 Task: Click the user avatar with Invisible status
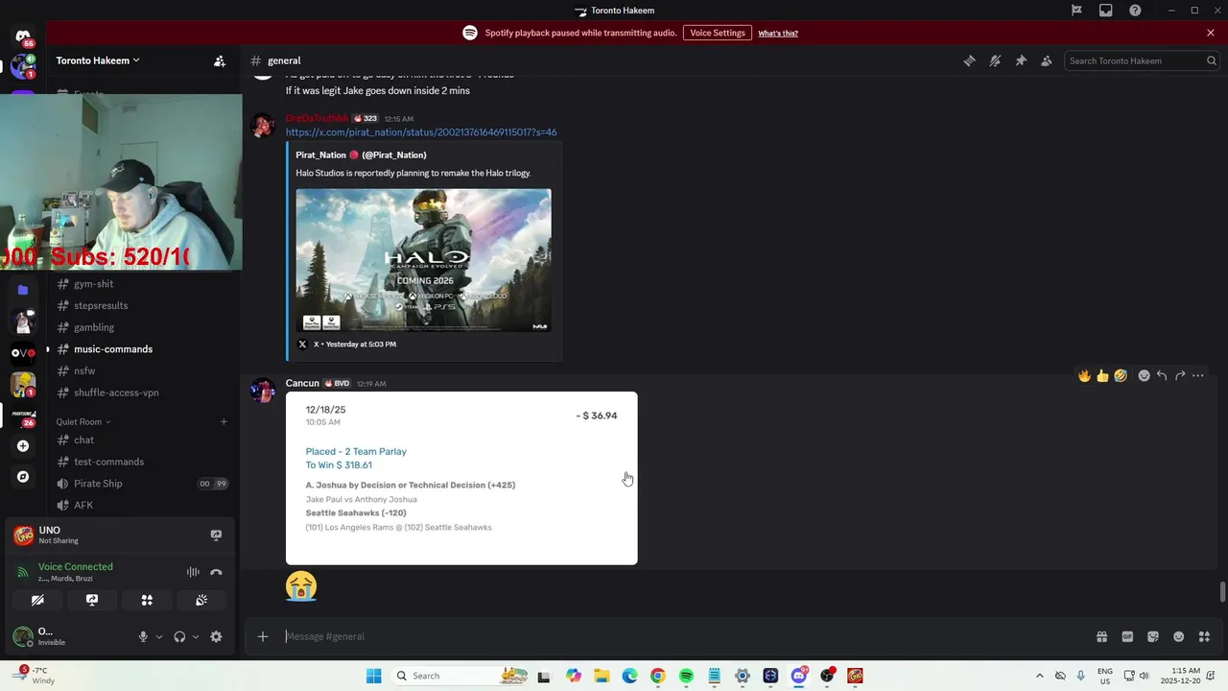point(23,636)
